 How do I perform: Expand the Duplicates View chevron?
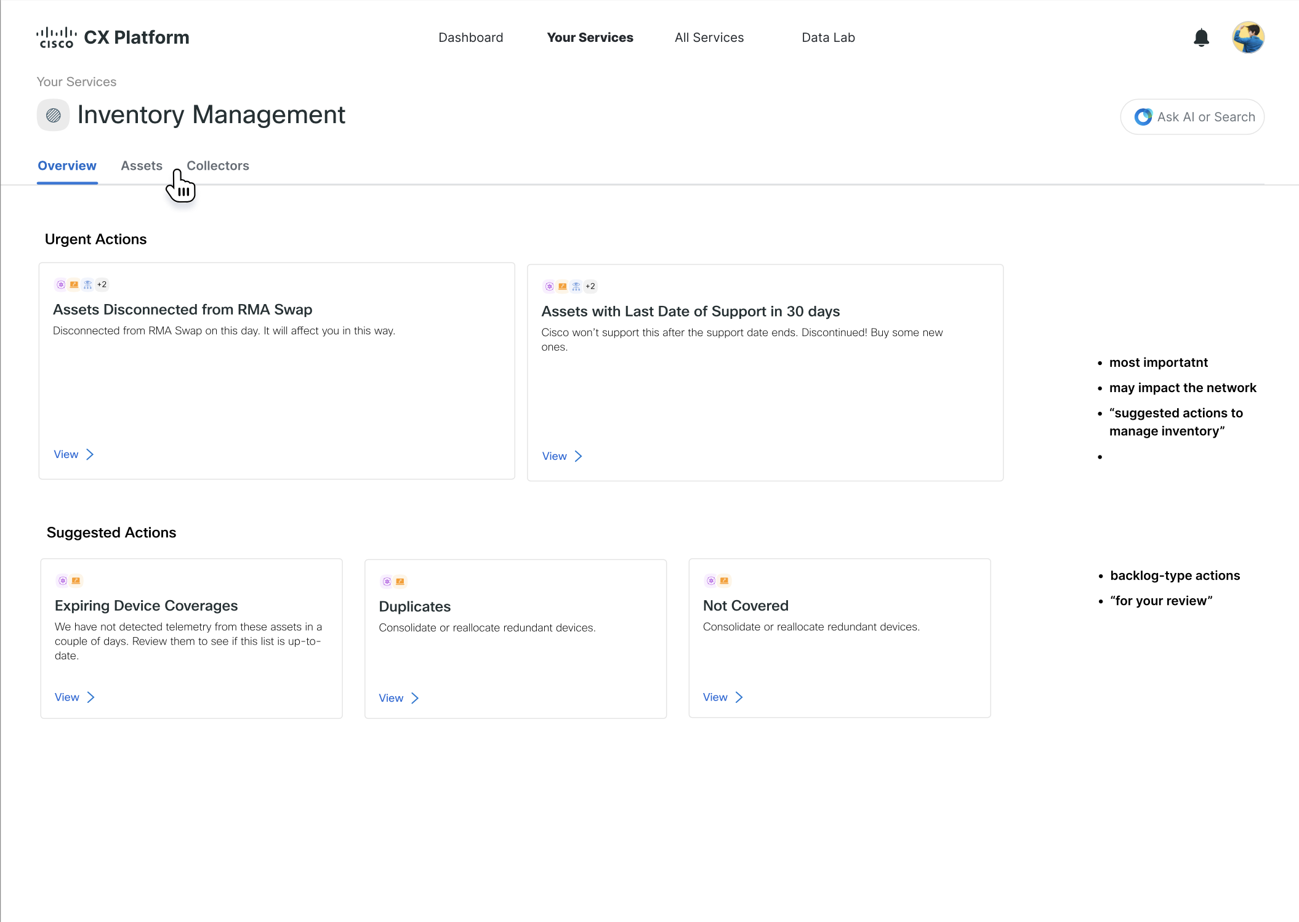(415, 698)
